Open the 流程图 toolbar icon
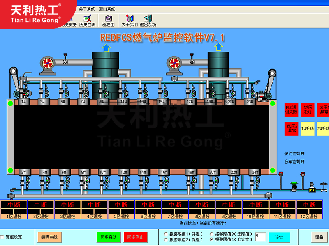This screenshot has width=329, height=246. pyautogui.click(x=108, y=20)
